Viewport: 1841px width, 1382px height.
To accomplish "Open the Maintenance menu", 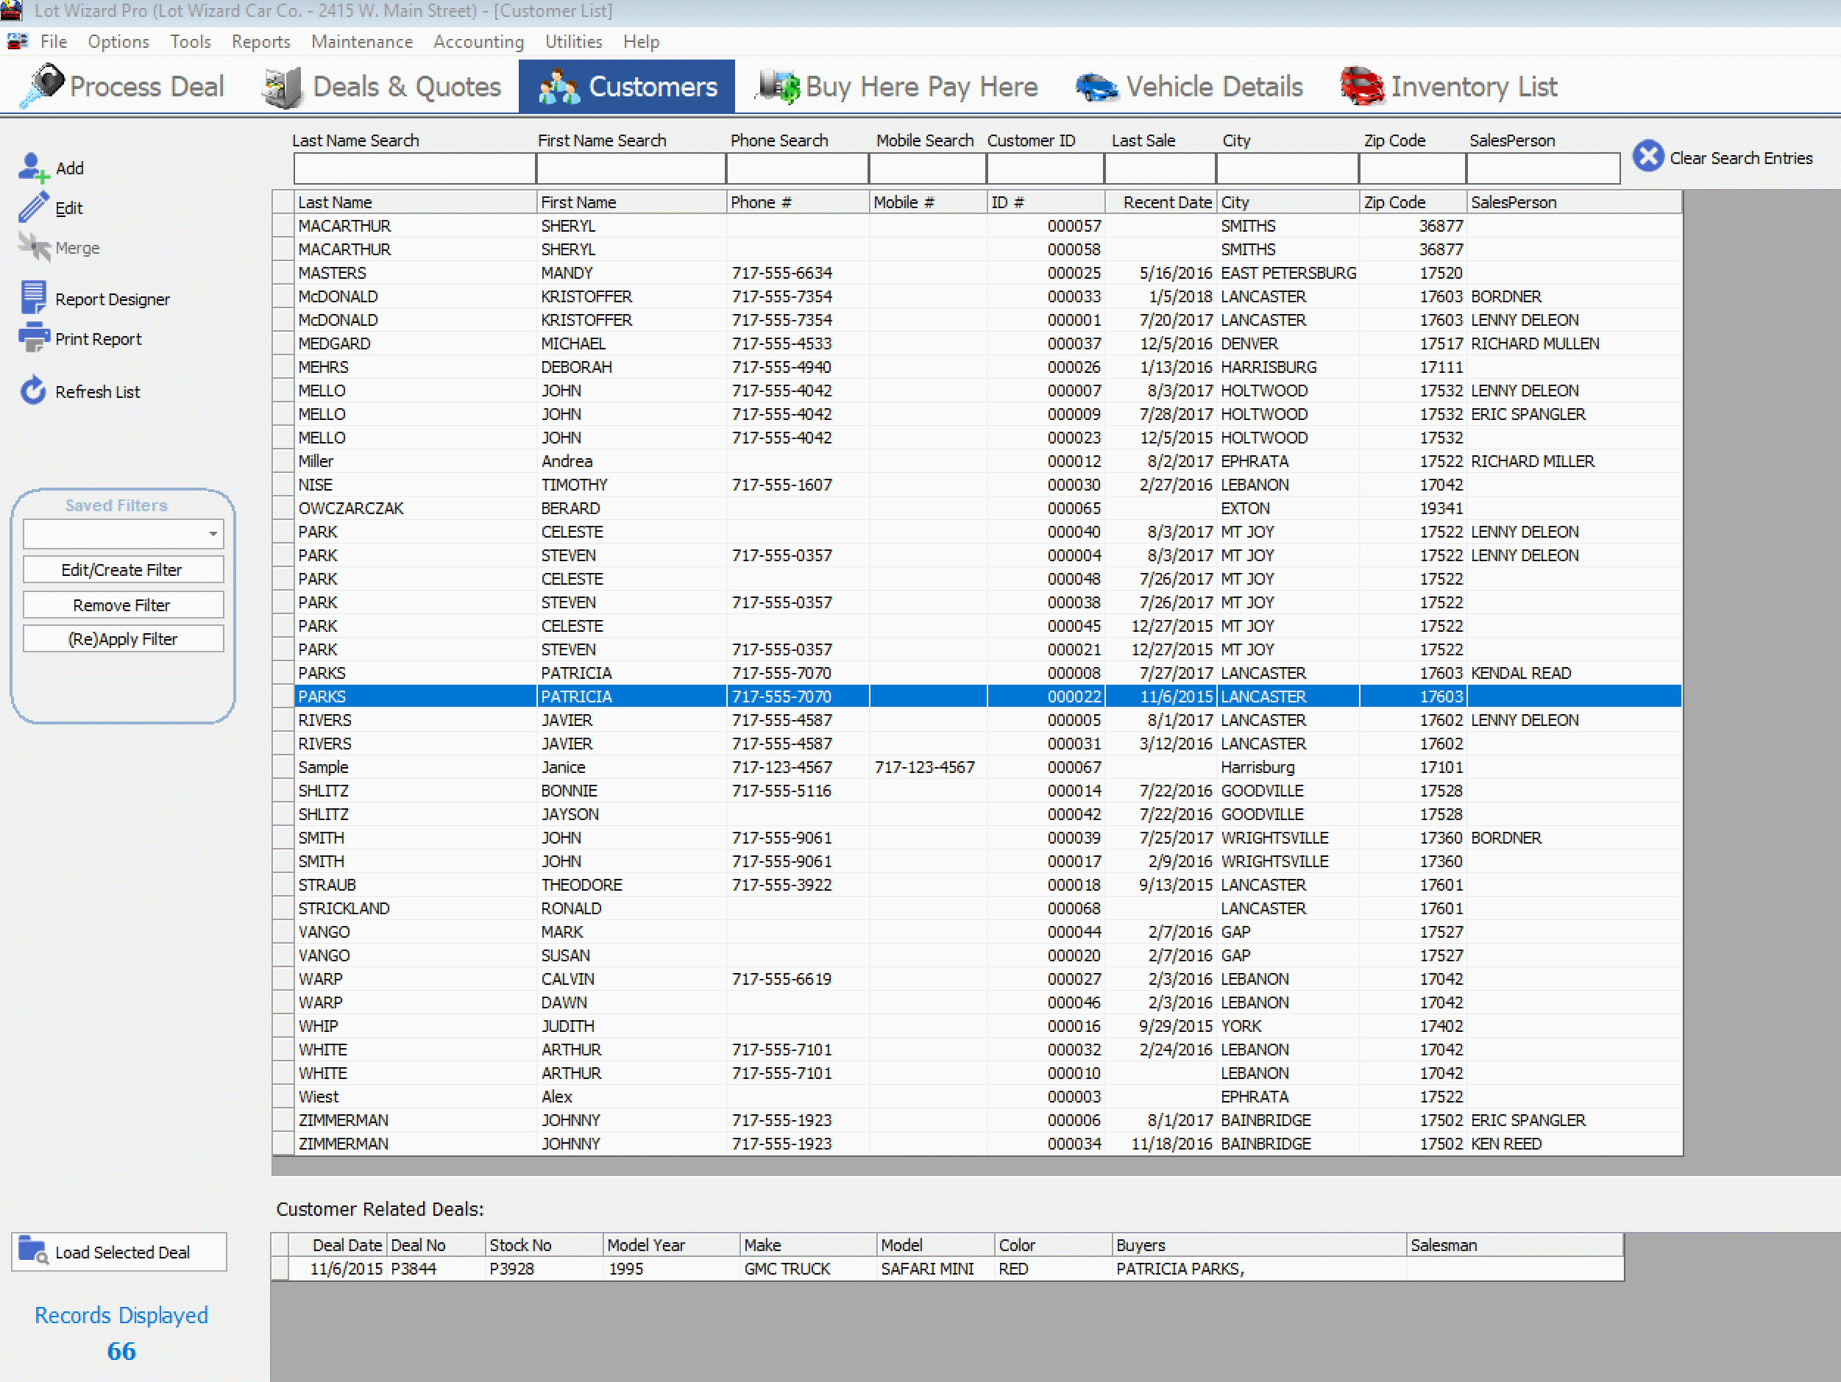I will point(361,42).
